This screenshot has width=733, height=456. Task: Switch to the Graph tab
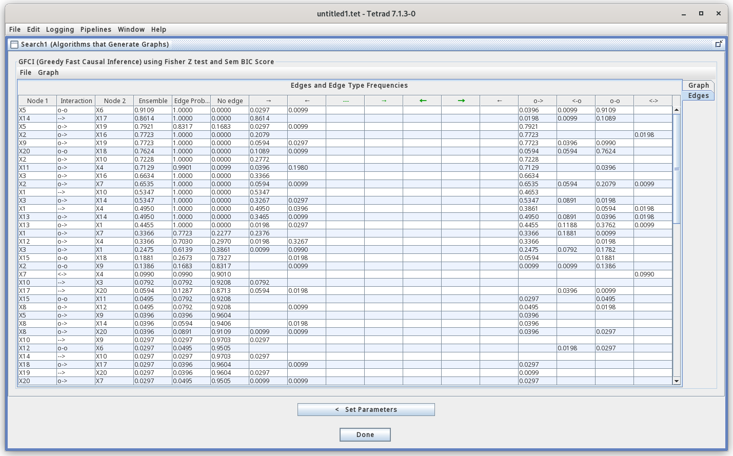point(698,85)
